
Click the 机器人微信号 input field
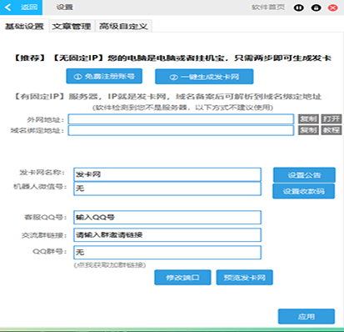167,189
